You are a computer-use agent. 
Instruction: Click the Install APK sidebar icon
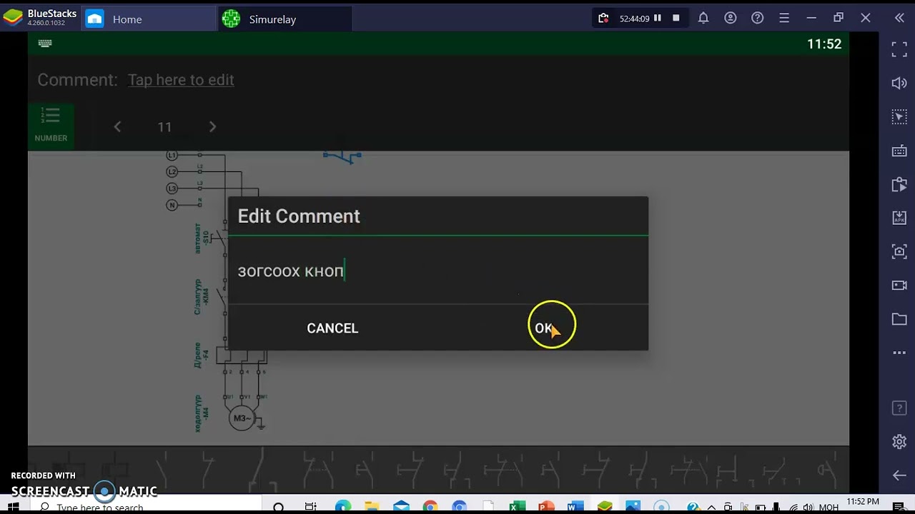pos(899,218)
